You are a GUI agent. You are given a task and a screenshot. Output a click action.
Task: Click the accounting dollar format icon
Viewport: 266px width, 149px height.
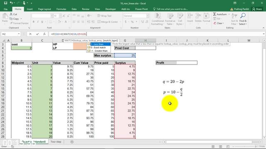126,22
